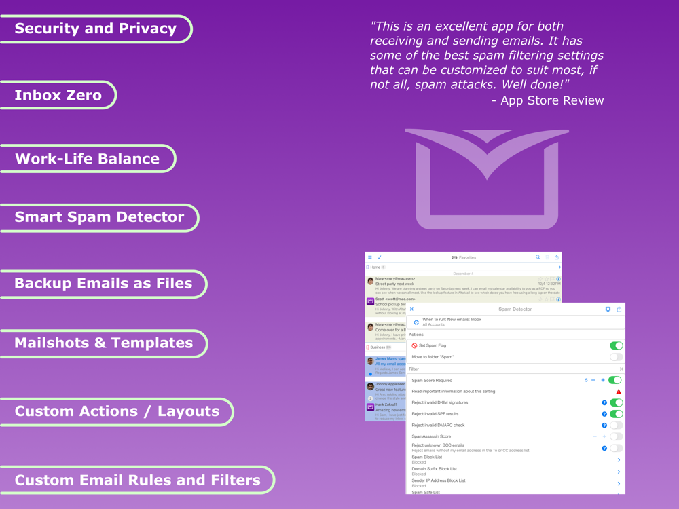This screenshot has width=679, height=509.
Task: Tap the checkmark select icon in mail toolbar
Action: [380, 257]
